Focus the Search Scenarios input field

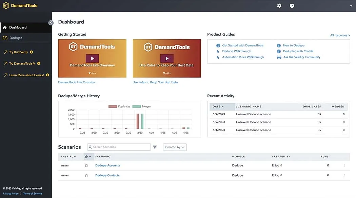click(x=119, y=147)
